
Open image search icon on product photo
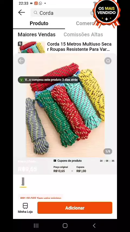click(x=108, y=61)
